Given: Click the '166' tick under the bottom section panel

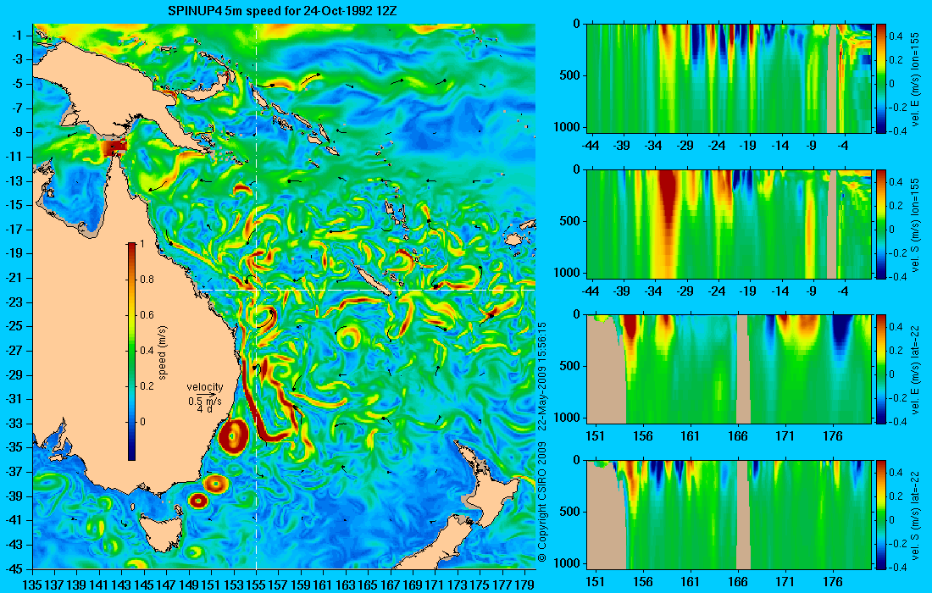Looking at the screenshot, I should pos(737,582).
